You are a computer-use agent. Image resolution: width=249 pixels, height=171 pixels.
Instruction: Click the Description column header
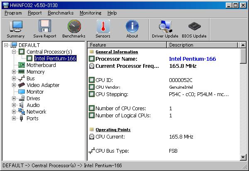pos(203,45)
